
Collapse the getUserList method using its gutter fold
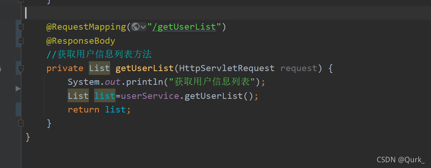(21, 68)
